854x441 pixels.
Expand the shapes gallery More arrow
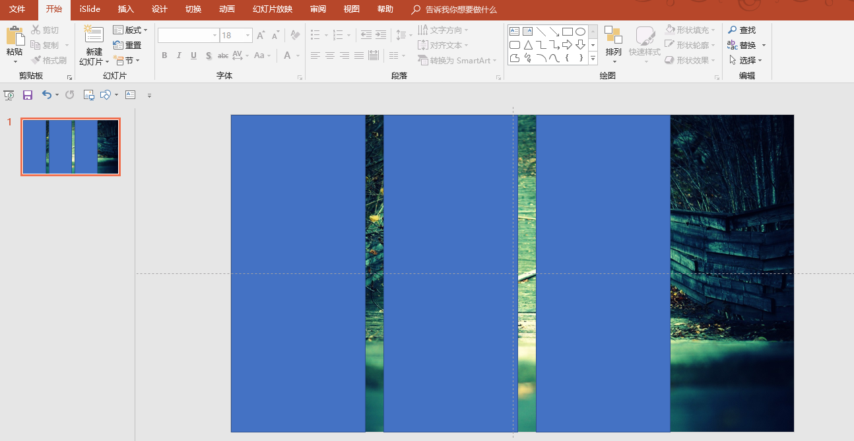[593, 58]
